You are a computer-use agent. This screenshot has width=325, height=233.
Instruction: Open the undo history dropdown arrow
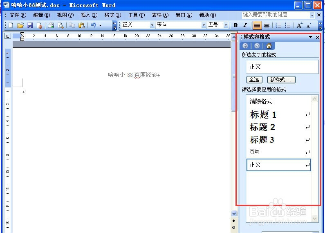click(x=100, y=25)
